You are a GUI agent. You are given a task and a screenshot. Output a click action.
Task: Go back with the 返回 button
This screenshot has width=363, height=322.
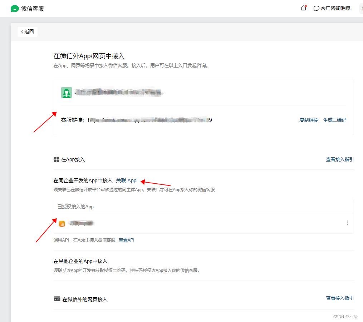pyautogui.click(x=27, y=32)
